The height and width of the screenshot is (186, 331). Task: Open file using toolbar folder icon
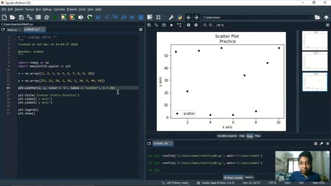coord(12,17)
